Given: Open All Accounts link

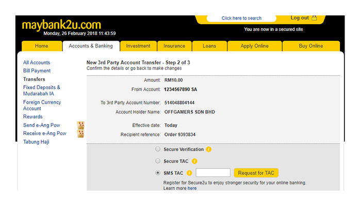Looking at the screenshot, I should 37,62.
